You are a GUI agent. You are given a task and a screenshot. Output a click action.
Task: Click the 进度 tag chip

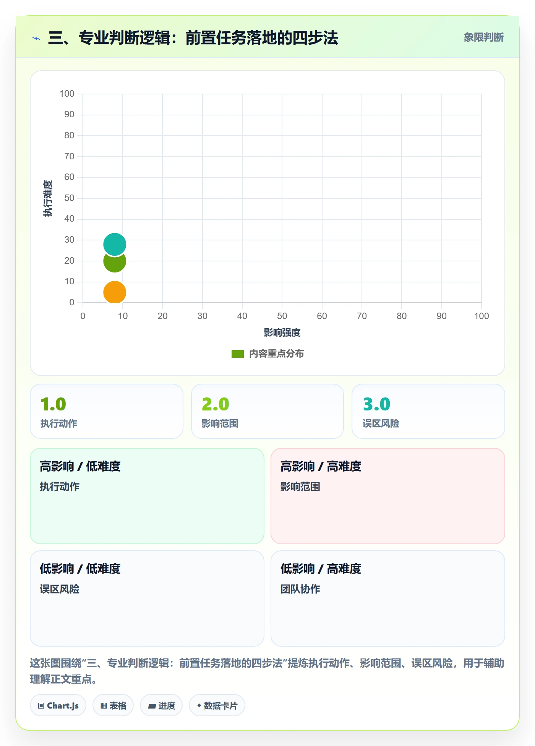161,705
